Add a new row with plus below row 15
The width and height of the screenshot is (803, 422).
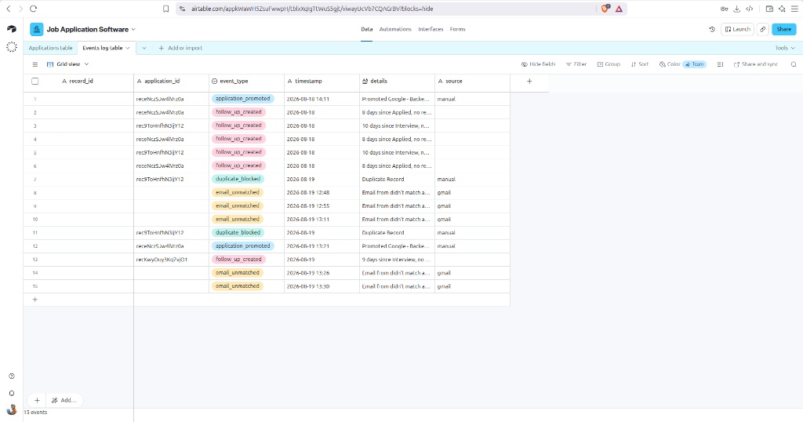tap(35, 299)
